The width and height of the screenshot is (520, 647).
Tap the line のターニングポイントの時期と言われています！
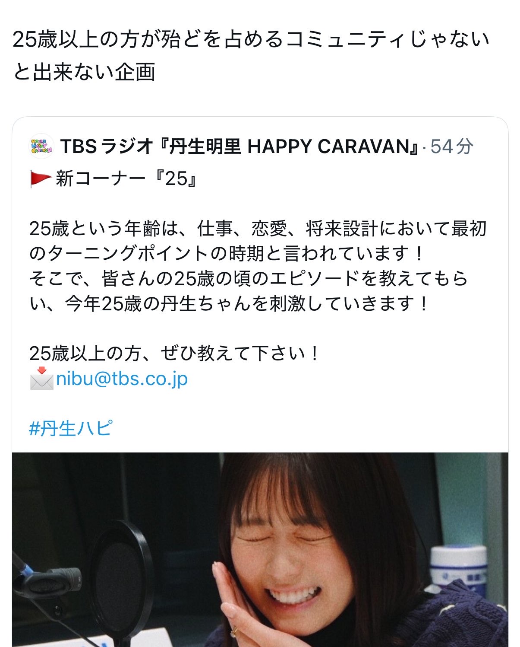(x=227, y=254)
